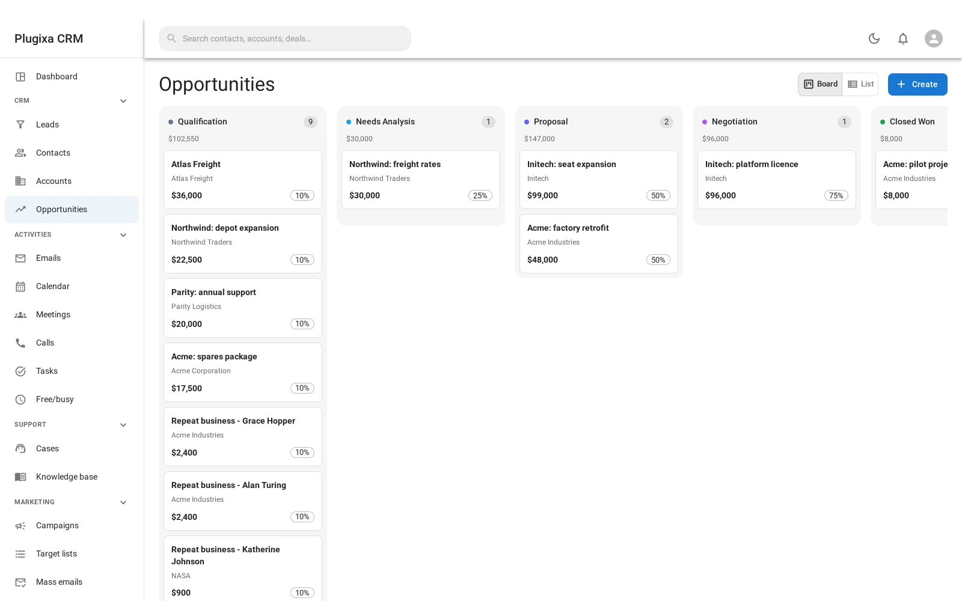
Task: Open Plugixa CRM home link
Action: coord(49,38)
